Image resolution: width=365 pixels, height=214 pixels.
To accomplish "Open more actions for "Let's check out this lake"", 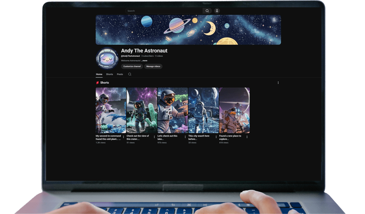I will [x=185, y=137].
